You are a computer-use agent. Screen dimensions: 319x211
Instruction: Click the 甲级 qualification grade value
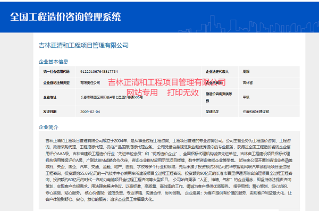246,97
